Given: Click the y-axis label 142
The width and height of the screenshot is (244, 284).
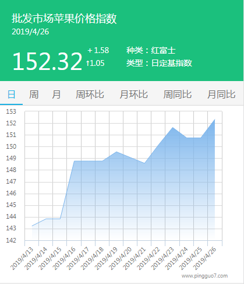Looking at the screenshot, I should (x=11, y=240).
